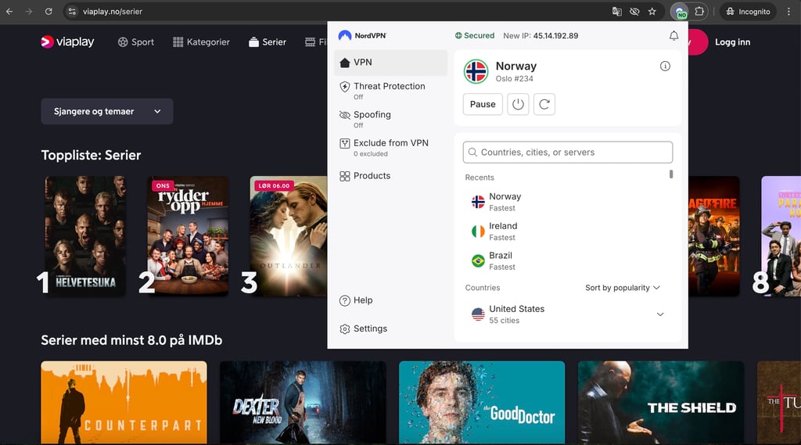Screen dimensions: 801x445
Task: Open Outlander series poster
Action: coord(289,236)
